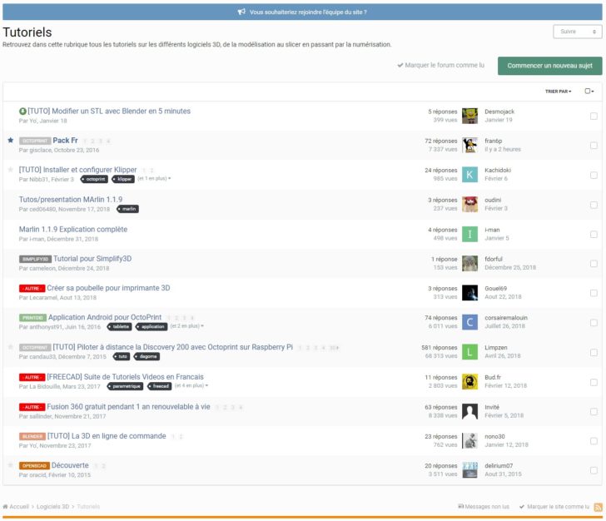Click the grey star beside Piloter à distance topic
606x521 pixels.
pyautogui.click(x=11, y=347)
